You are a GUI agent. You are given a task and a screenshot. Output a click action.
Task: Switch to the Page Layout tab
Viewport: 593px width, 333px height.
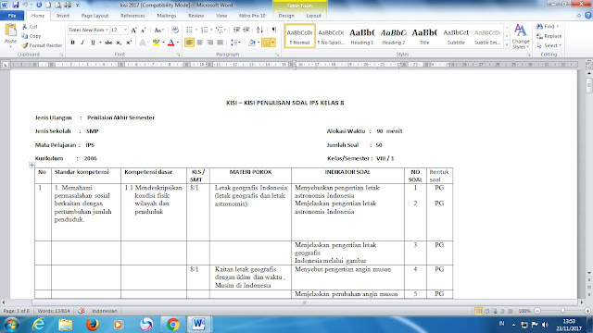point(95,16)
